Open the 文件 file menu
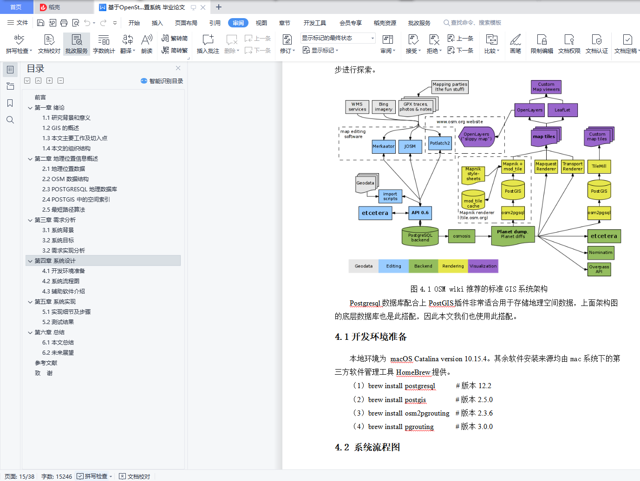 [x=18, y=23]
